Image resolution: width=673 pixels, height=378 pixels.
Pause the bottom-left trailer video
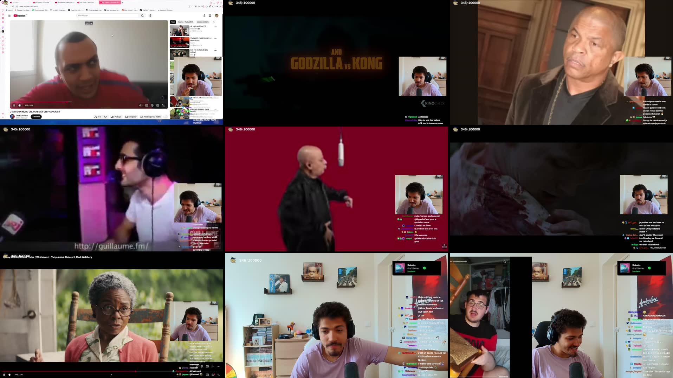click(x=4, y=374)
